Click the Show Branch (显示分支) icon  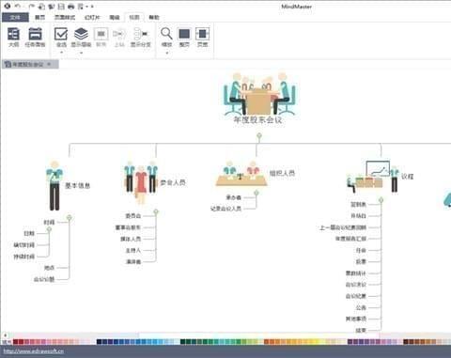140,34
